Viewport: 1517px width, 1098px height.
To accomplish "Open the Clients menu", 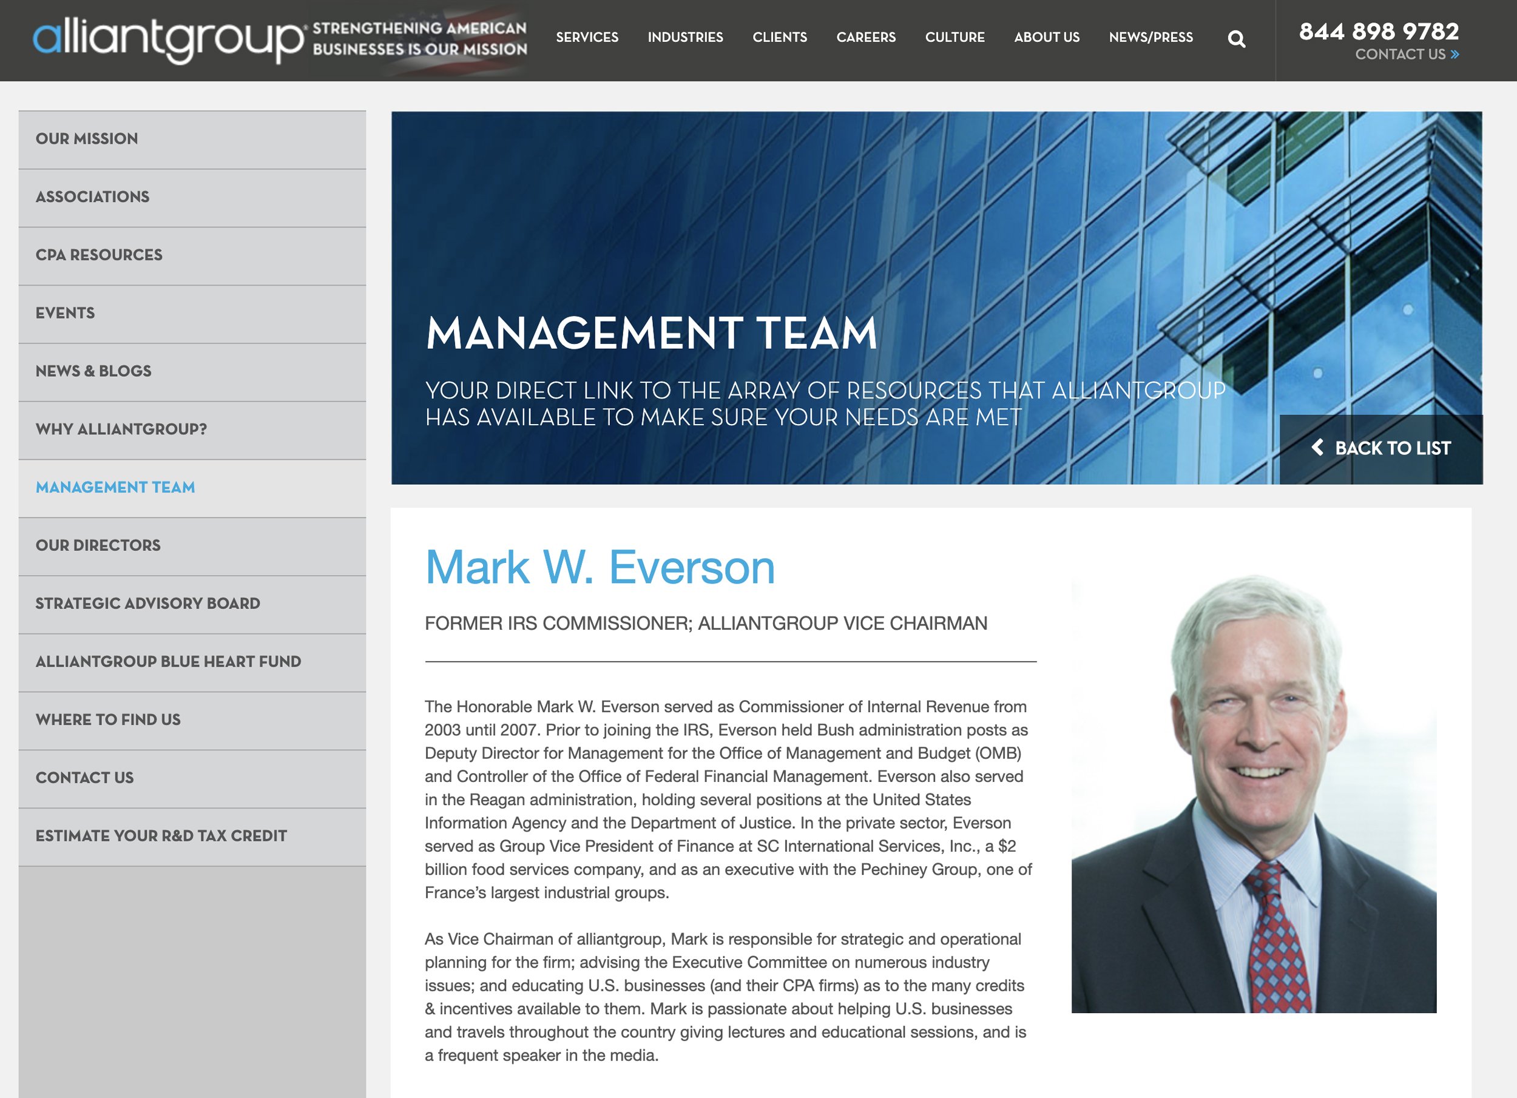I will [x=779, y=38].
